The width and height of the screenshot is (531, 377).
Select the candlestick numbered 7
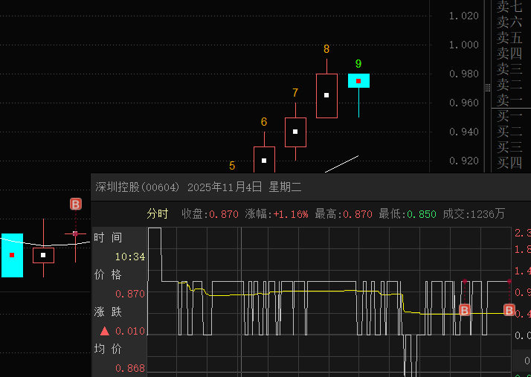[x=296, y=132]
